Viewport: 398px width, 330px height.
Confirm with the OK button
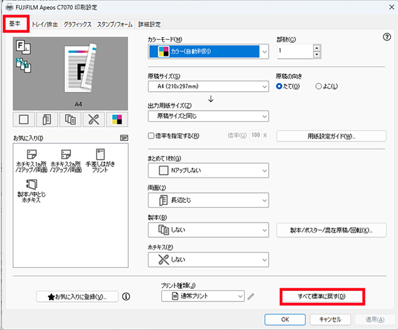coord(285,319)
